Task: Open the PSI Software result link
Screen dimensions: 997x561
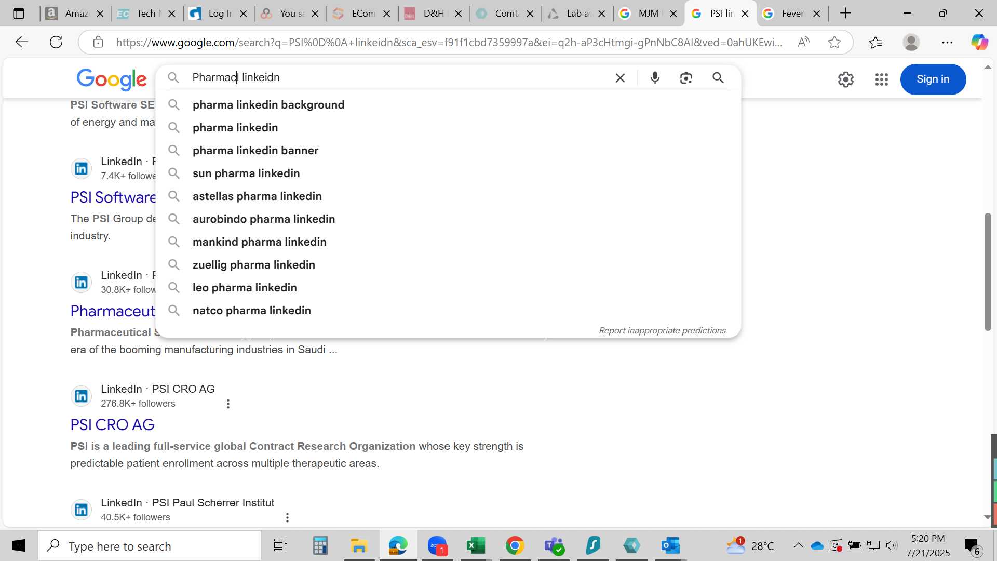Action: coord(113,197)
